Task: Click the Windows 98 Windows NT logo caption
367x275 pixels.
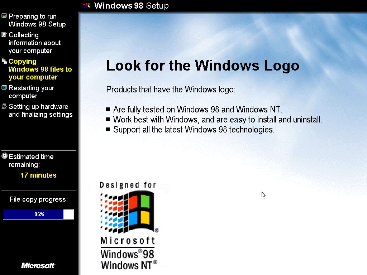Action: point(129,260)
